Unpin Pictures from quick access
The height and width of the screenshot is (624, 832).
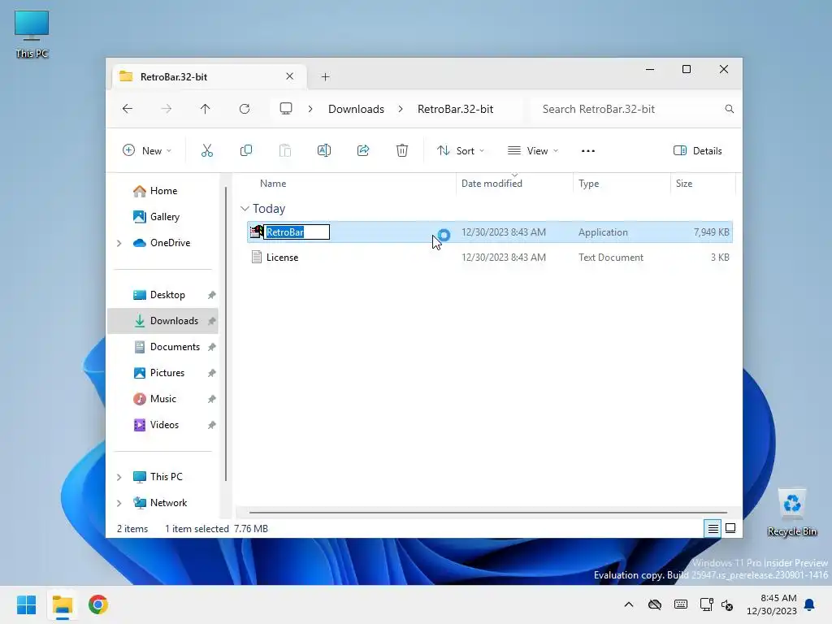point(212,373)
